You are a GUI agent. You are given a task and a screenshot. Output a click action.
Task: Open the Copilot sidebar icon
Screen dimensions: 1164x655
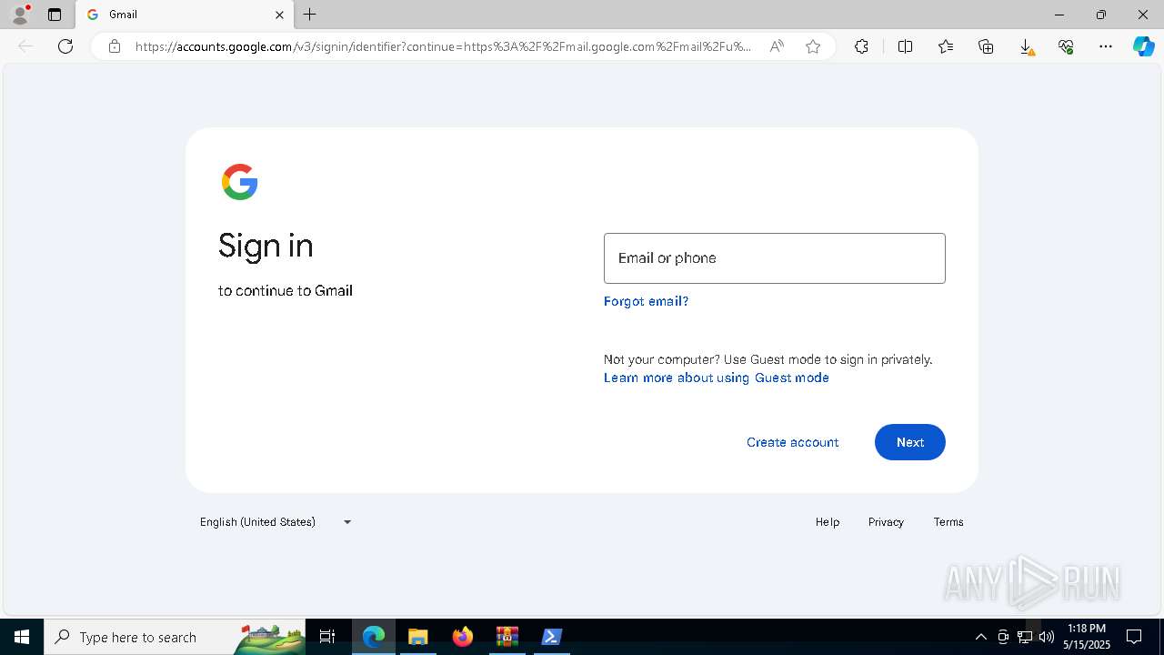pos(1144,46)
